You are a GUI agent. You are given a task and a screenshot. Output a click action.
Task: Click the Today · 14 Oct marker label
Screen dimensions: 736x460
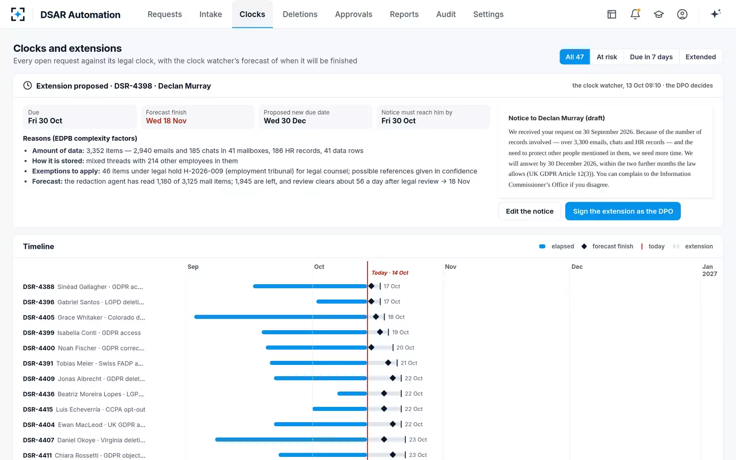(x=389, y=273)
